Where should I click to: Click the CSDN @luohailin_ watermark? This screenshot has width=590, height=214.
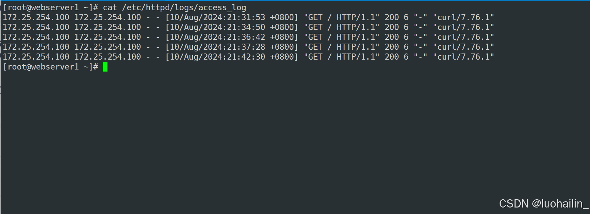pyautogui.click(x=544, y=204)
